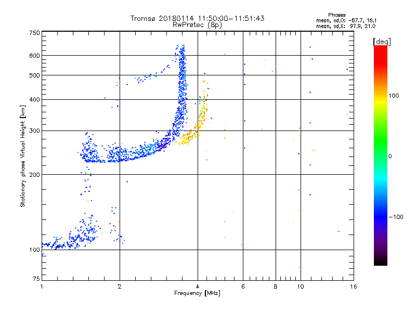Click the '750' y-axis tick label
Image resolution: width=416 pixels, height=312 pixels.
click(x=34, y=33)
